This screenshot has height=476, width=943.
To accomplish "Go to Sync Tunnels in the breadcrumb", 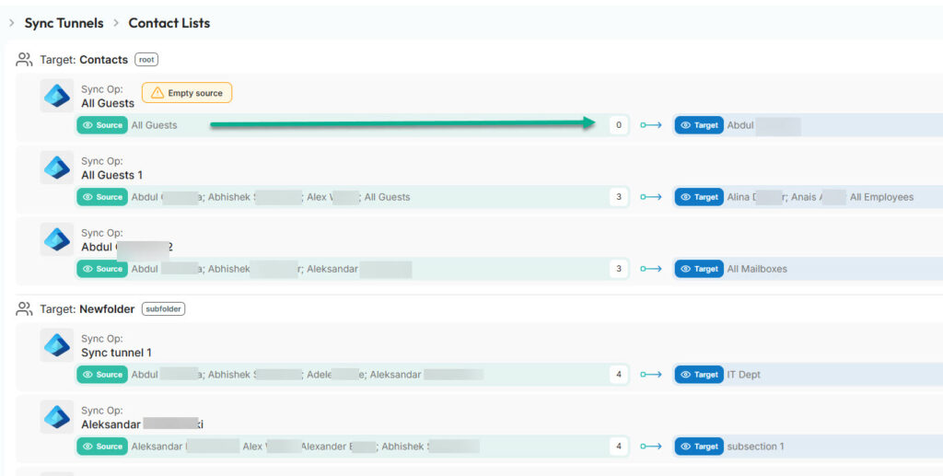I will (x=64, y=23).
